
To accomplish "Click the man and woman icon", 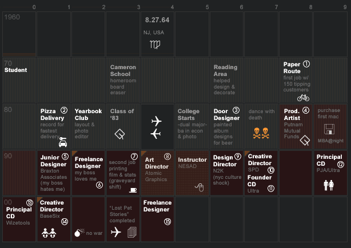I will [329, 185].
